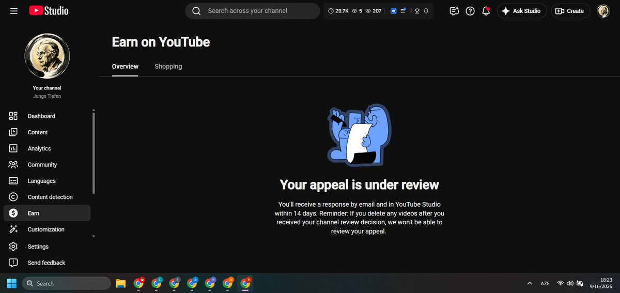Open Content in the sidebar
620x293 pixels.
click(47, 132)
